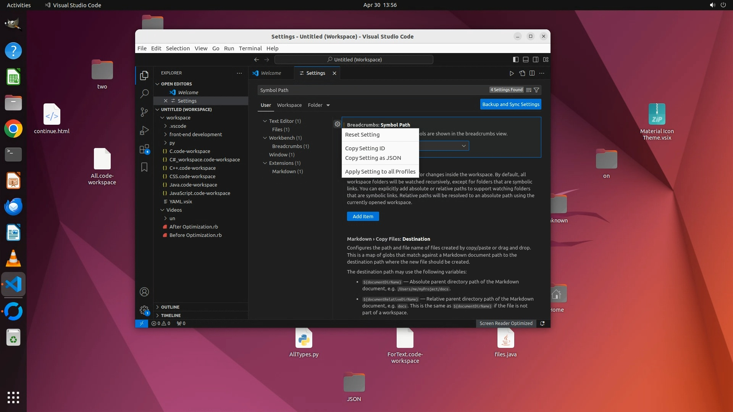Click Backup and Sync Settings button

510,104
